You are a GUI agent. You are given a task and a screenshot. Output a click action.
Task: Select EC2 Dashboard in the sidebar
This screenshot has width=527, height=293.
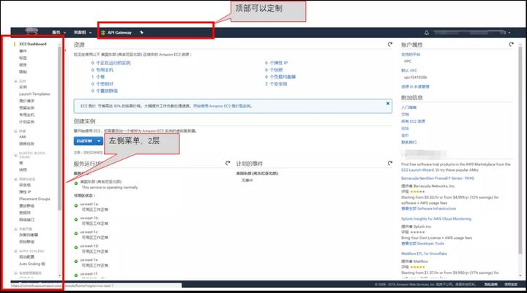[33, 44]
